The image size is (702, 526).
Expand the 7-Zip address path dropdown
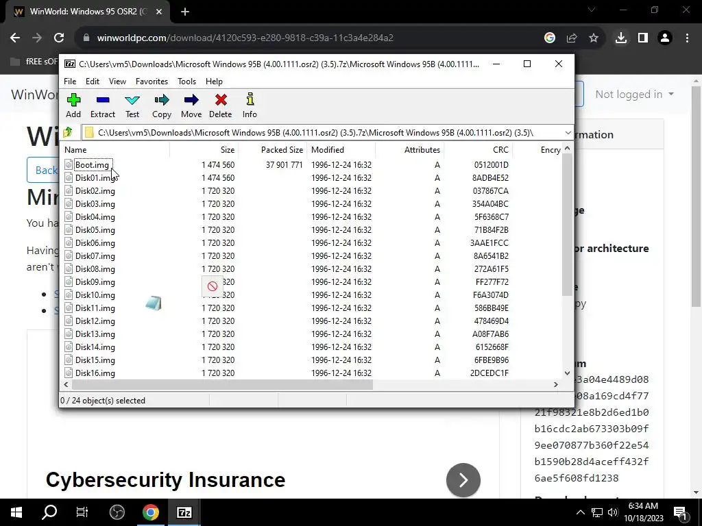(568, 133)
